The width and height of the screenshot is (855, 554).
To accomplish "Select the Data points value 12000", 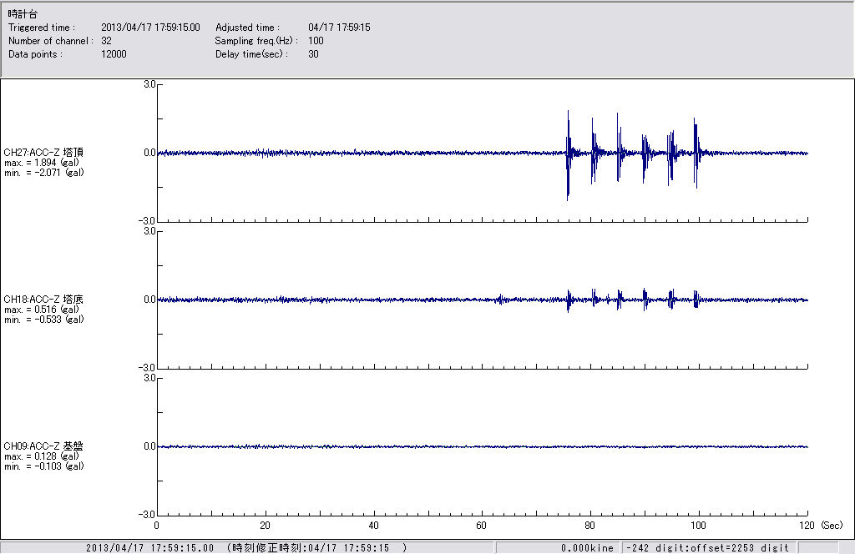I will coord(114,54).
